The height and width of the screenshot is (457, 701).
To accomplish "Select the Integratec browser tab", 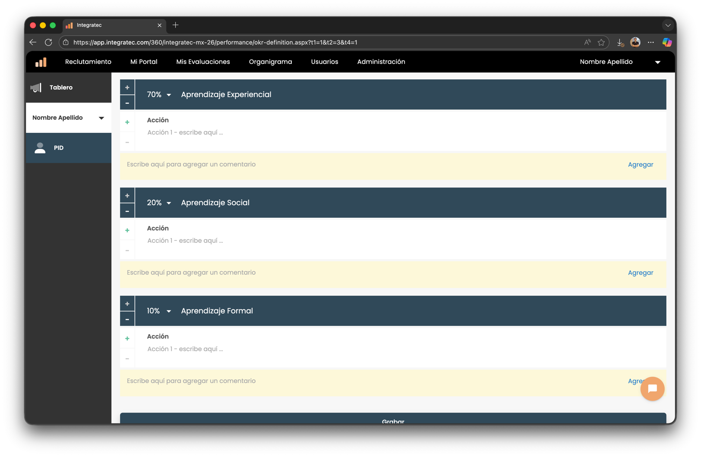I will [x=114, y=25].
